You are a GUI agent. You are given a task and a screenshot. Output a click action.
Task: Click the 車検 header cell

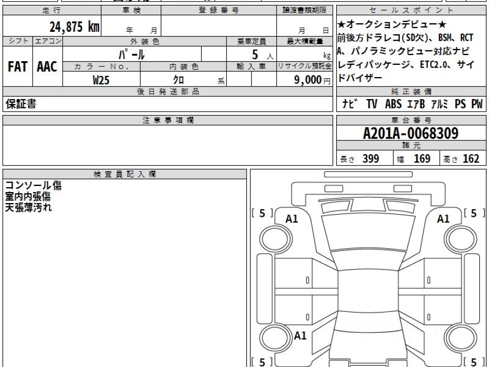(131, 11)
